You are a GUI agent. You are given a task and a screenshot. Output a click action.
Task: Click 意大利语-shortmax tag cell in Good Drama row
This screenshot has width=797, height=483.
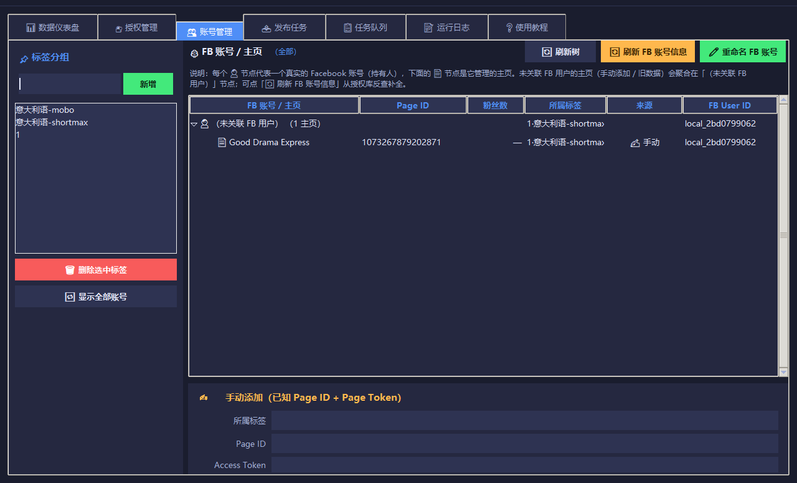[x=565, y=142]
